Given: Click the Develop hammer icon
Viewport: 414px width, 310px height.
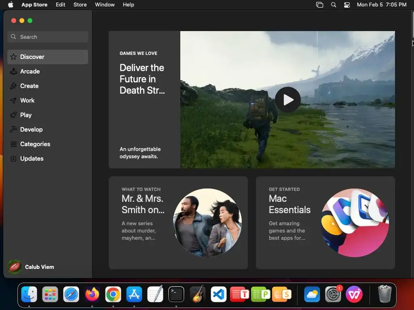Looking at the screenshot, I should pos(13,130).
